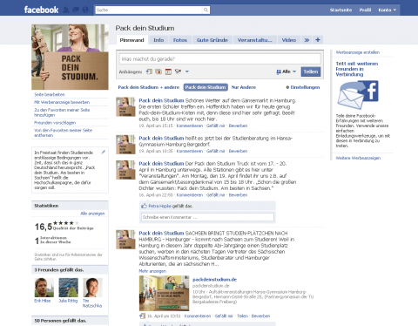Click 'Alle anzeigen' in Statistiken
Viewport: 418px width, 326px height.
pos(92,214)
